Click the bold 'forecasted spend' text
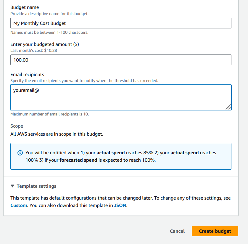The height and width of the screenshot is (244, 248). coord(78,160)
